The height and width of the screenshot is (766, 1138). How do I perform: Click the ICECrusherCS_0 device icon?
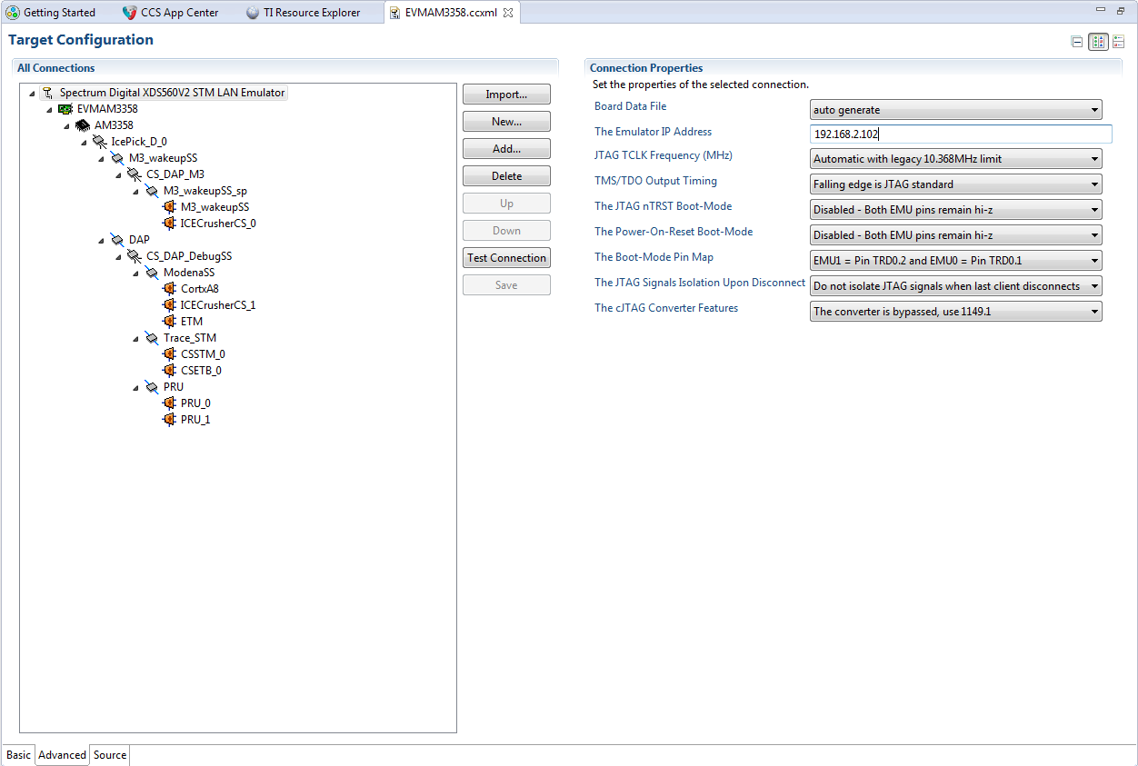(x=169, y=224)
